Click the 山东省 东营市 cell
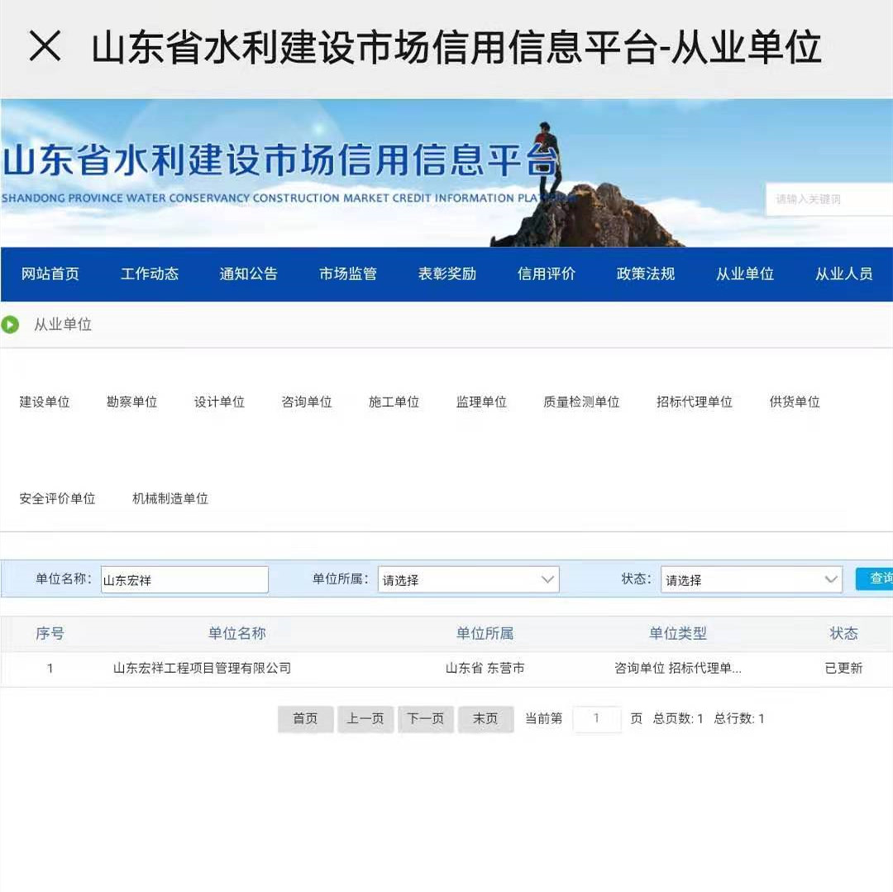 (x=485, y=668)
